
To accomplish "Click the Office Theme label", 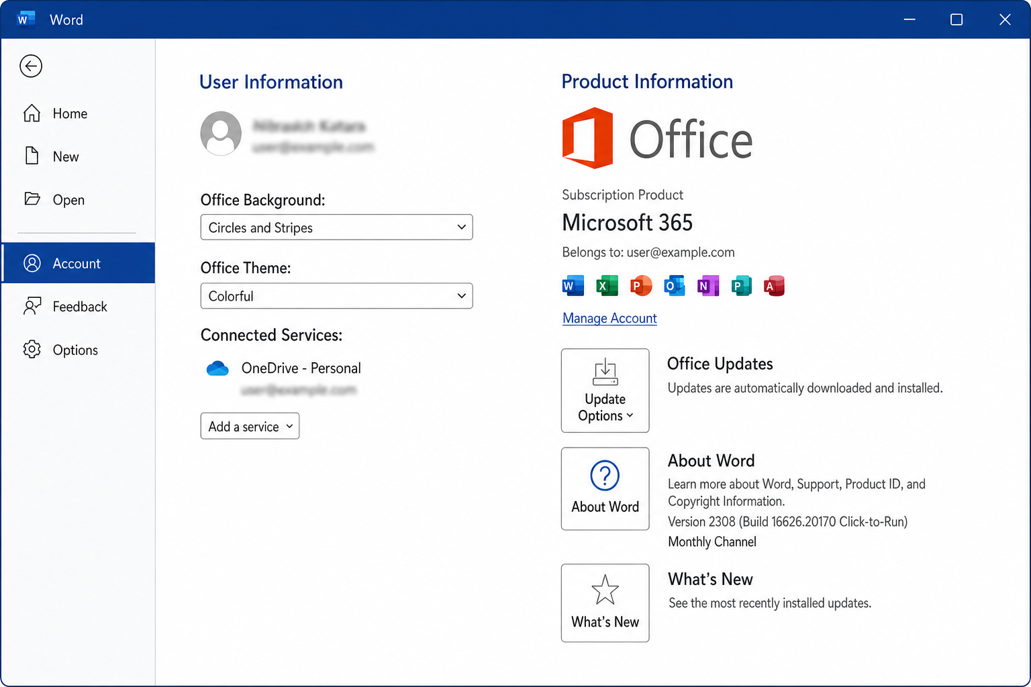I will click(x=246, y=268).
